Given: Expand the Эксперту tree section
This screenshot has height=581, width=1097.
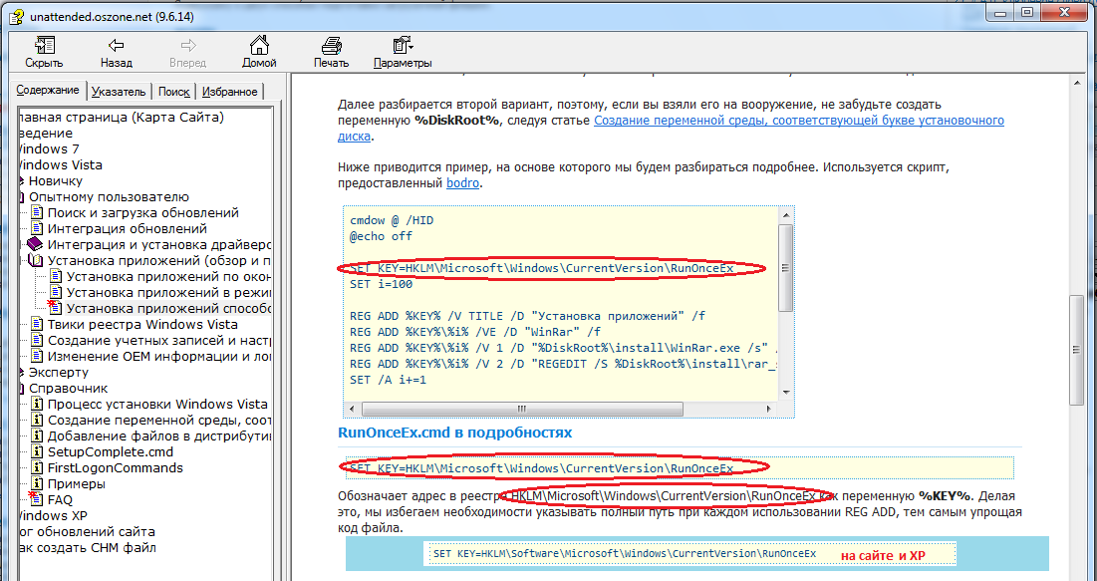Looking at the screenshot, I should (x=20, y=372).
